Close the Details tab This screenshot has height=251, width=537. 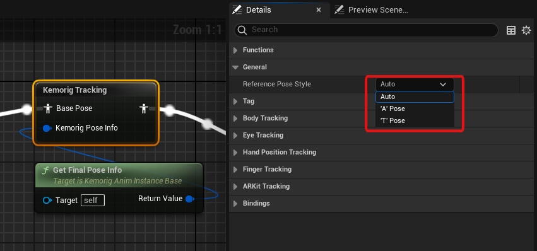click(319, 10)
